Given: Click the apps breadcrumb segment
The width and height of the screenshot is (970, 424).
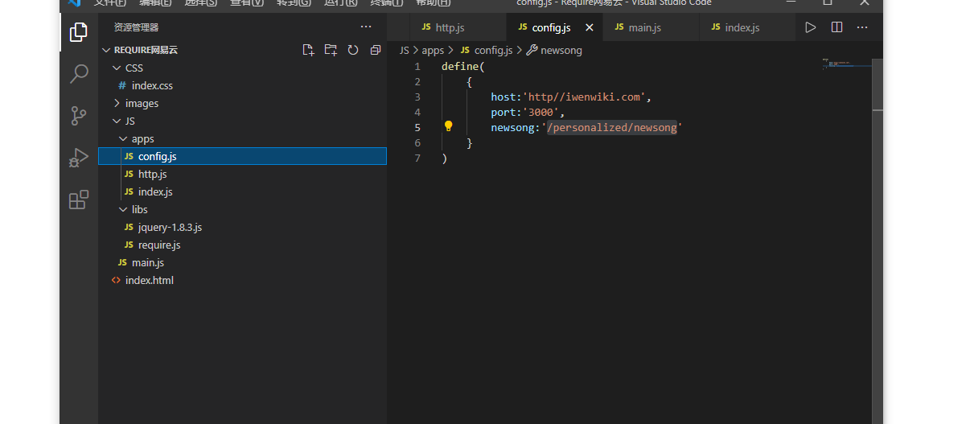Looking at the screenshot, I should (433, 50).
